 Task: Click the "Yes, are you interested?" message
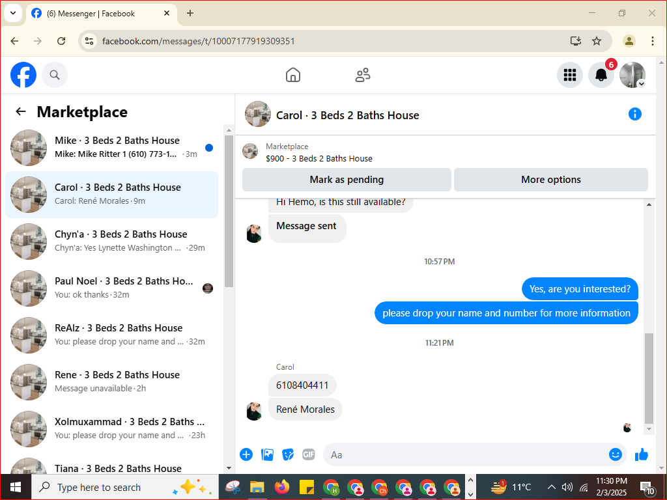pyautogui.click(x=580, y=289)
